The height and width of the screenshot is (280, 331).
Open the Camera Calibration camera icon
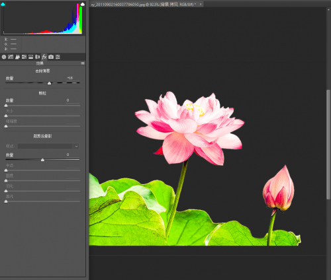tap(51, 57)
